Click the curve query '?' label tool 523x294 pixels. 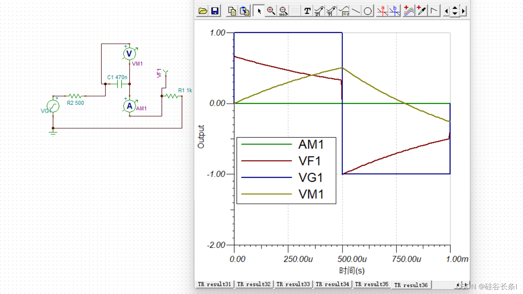[332, 11]
